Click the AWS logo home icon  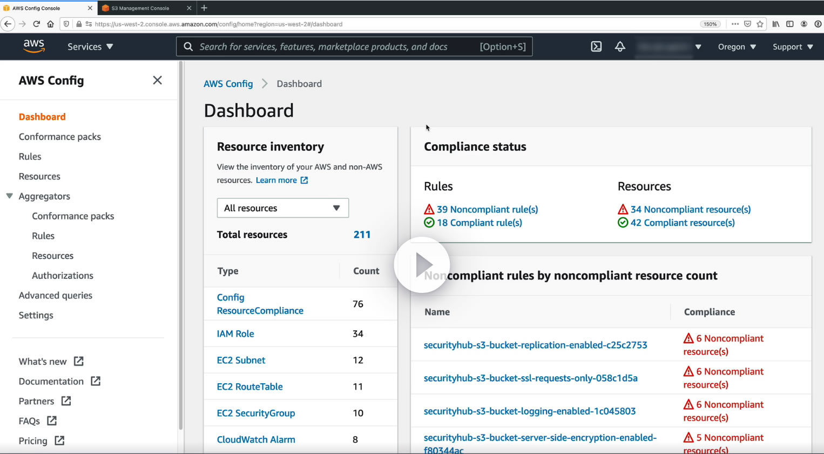33,46
